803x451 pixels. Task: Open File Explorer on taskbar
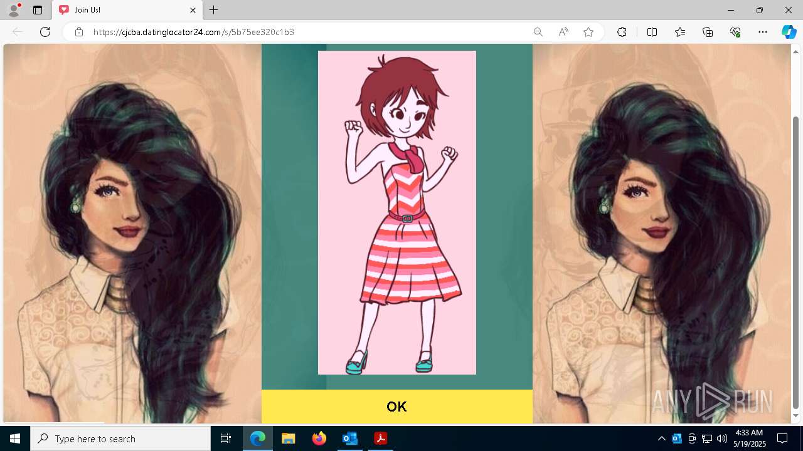[x=288, y=438]
